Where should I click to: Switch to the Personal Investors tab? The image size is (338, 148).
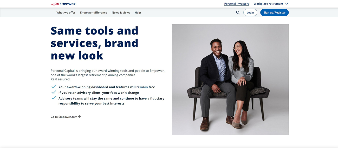pos(237,4)
